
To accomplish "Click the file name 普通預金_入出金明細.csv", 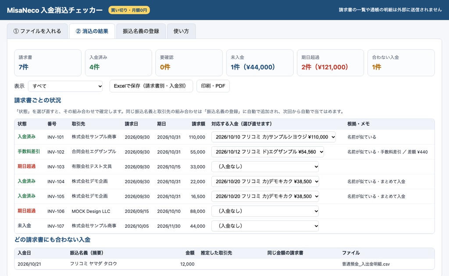I will (366, 264).
